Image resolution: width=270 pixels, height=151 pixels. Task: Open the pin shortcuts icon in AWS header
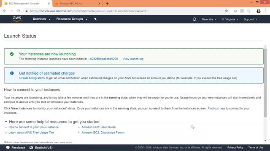coord(95,19)
